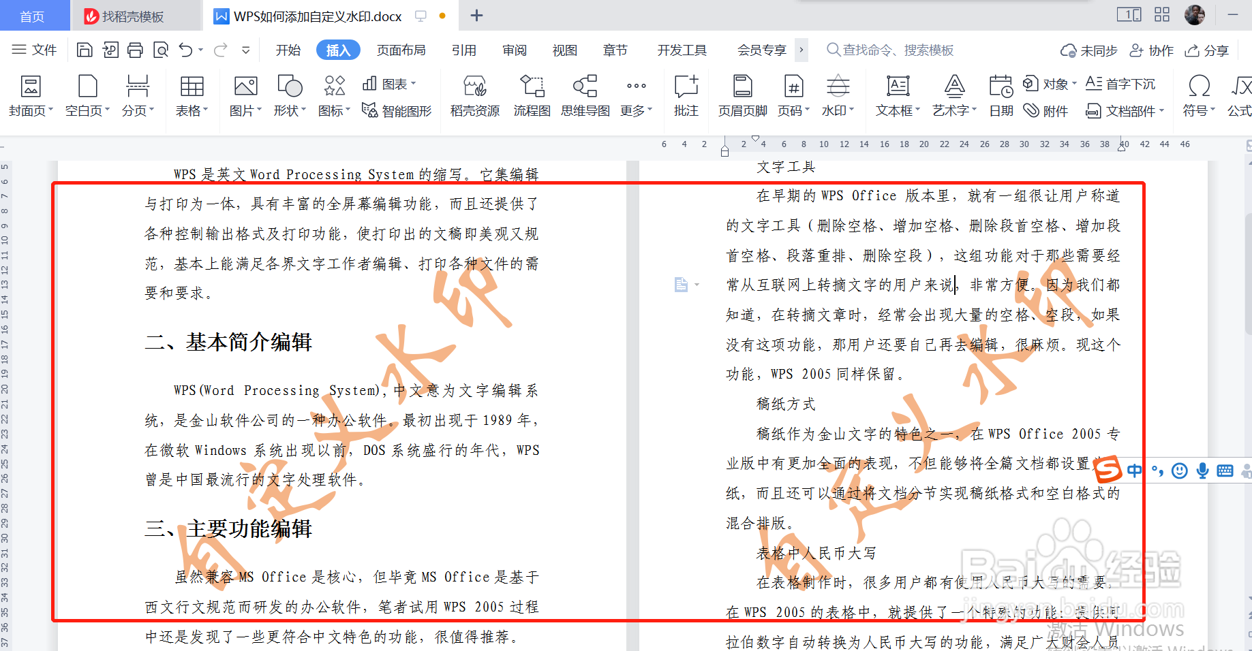This screenshot has width=1252, height=651.
Task: Insert 智能图形 smart graphic
Action: click(x=397, y=110)
